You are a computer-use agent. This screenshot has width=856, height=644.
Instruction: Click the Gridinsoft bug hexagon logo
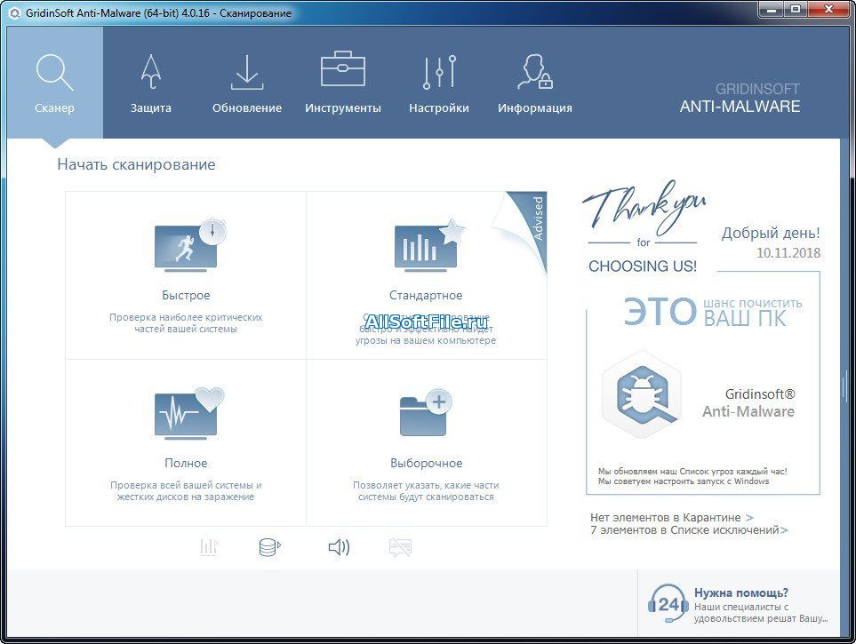643,395
